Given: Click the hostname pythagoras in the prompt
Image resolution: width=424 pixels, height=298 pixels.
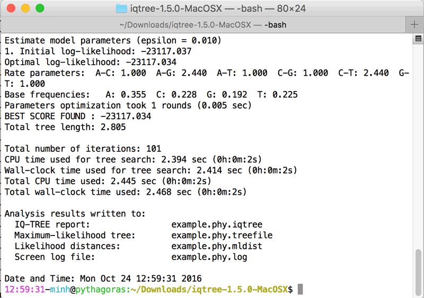Looking at the screenshot, I should coord(101,290).
